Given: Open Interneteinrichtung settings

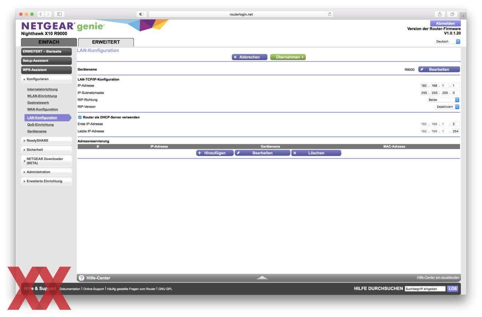Looking at the screenshot, I should point(42,89).
